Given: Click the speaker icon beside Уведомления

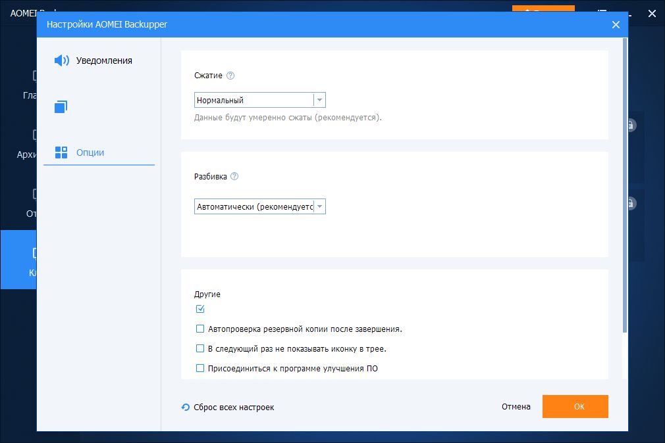Looking at the screenshot, I should (x=61, y=60).
